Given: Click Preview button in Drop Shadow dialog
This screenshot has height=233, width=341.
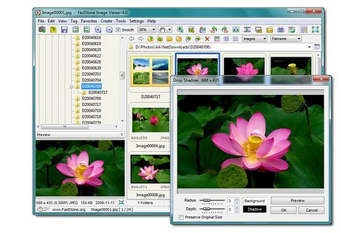Looking at the screenshot, I should tap(297, 201).
